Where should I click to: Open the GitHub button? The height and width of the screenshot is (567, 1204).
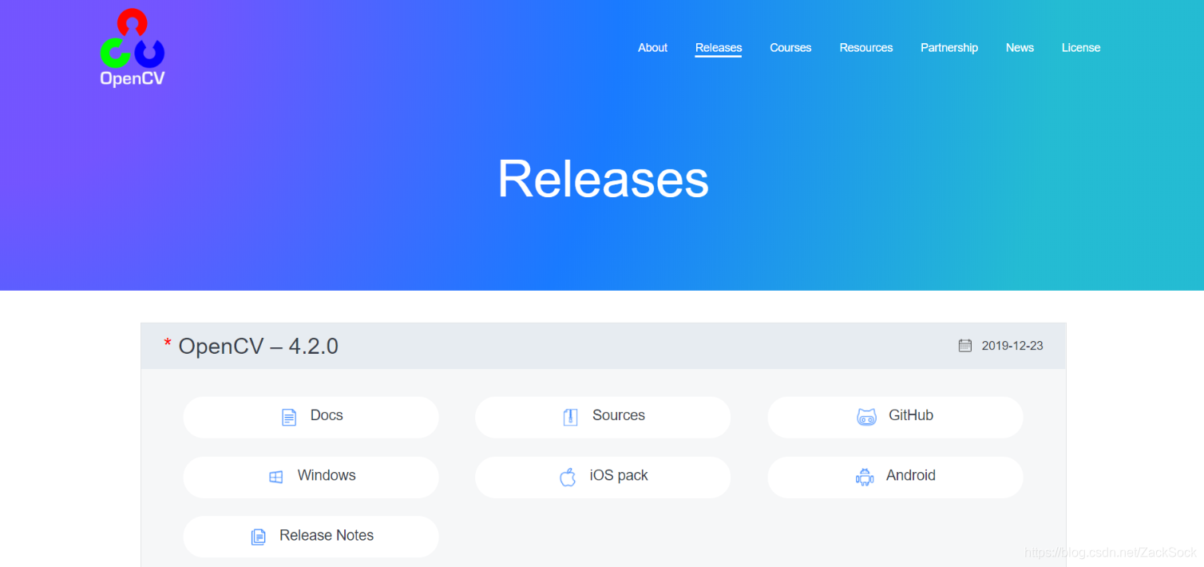tap(895, 417)
